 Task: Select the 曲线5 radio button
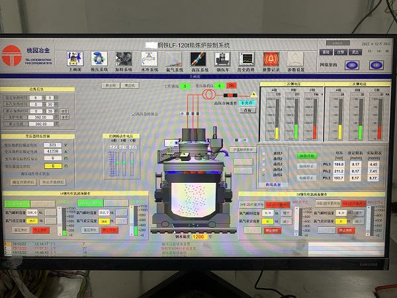click(263, 175)
